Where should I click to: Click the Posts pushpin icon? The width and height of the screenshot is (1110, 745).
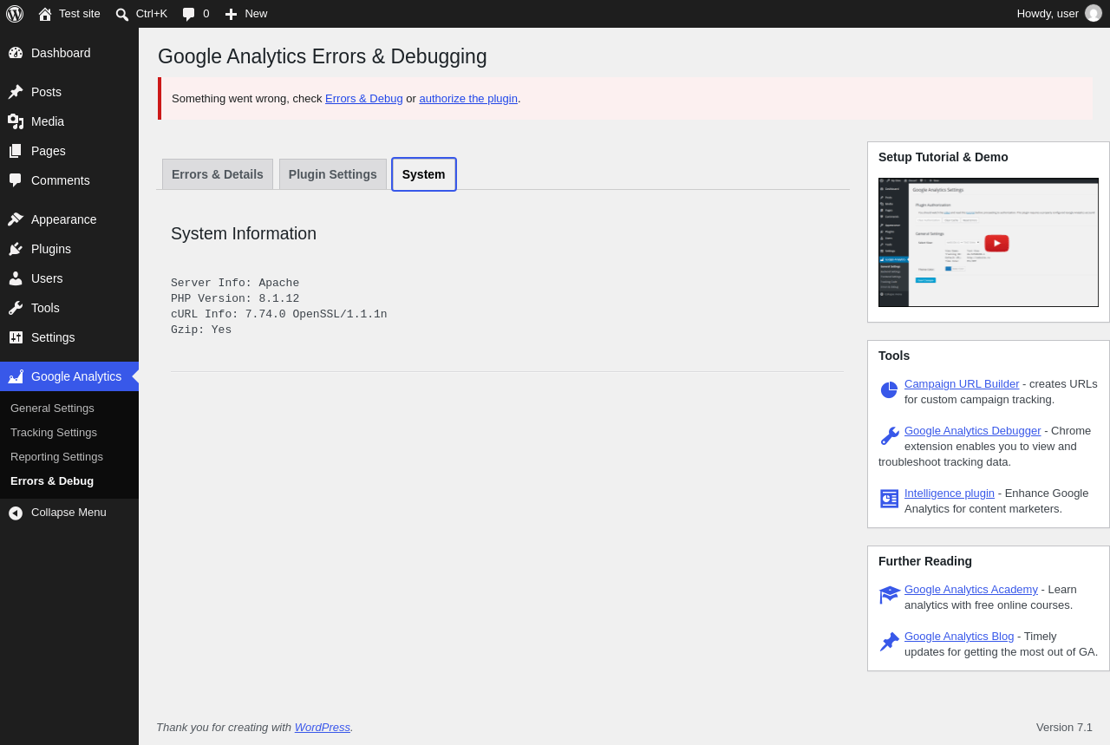16,92
